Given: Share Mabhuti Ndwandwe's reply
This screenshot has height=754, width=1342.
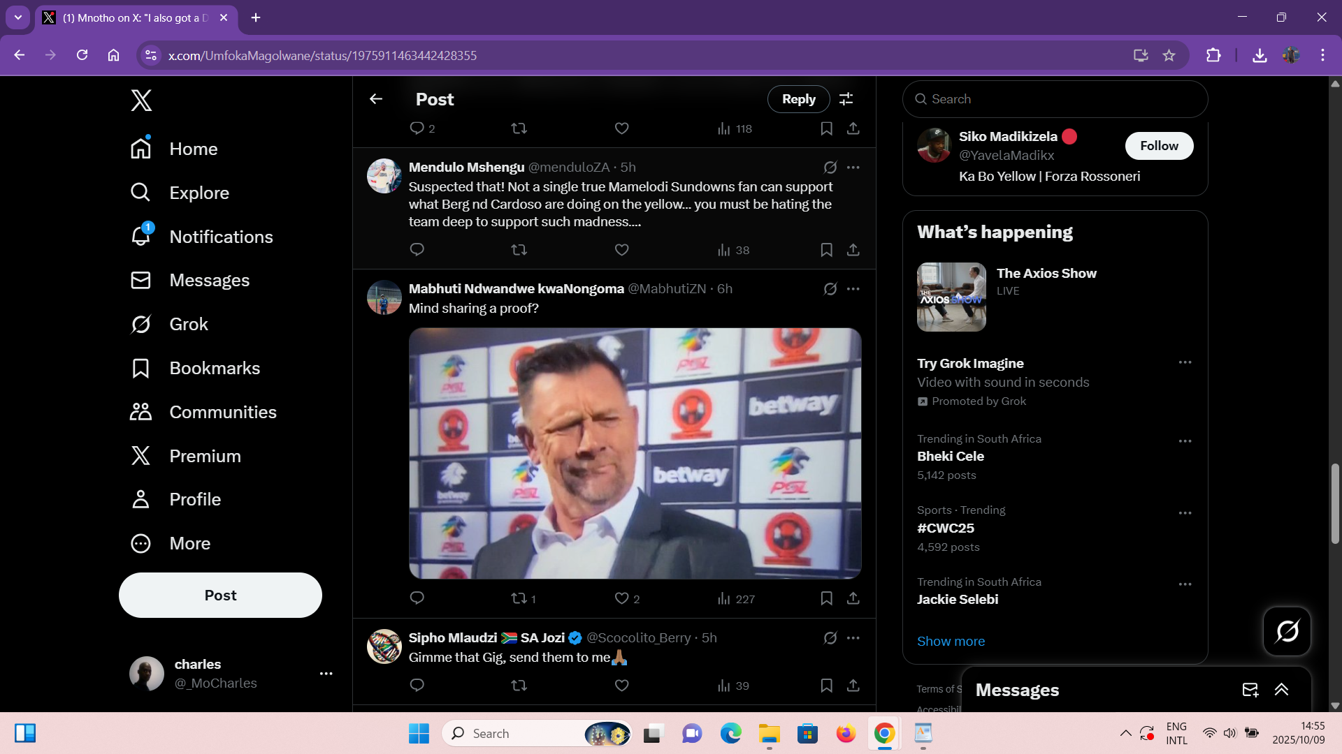Looking at the screenshot, I should tap(853, 598).
